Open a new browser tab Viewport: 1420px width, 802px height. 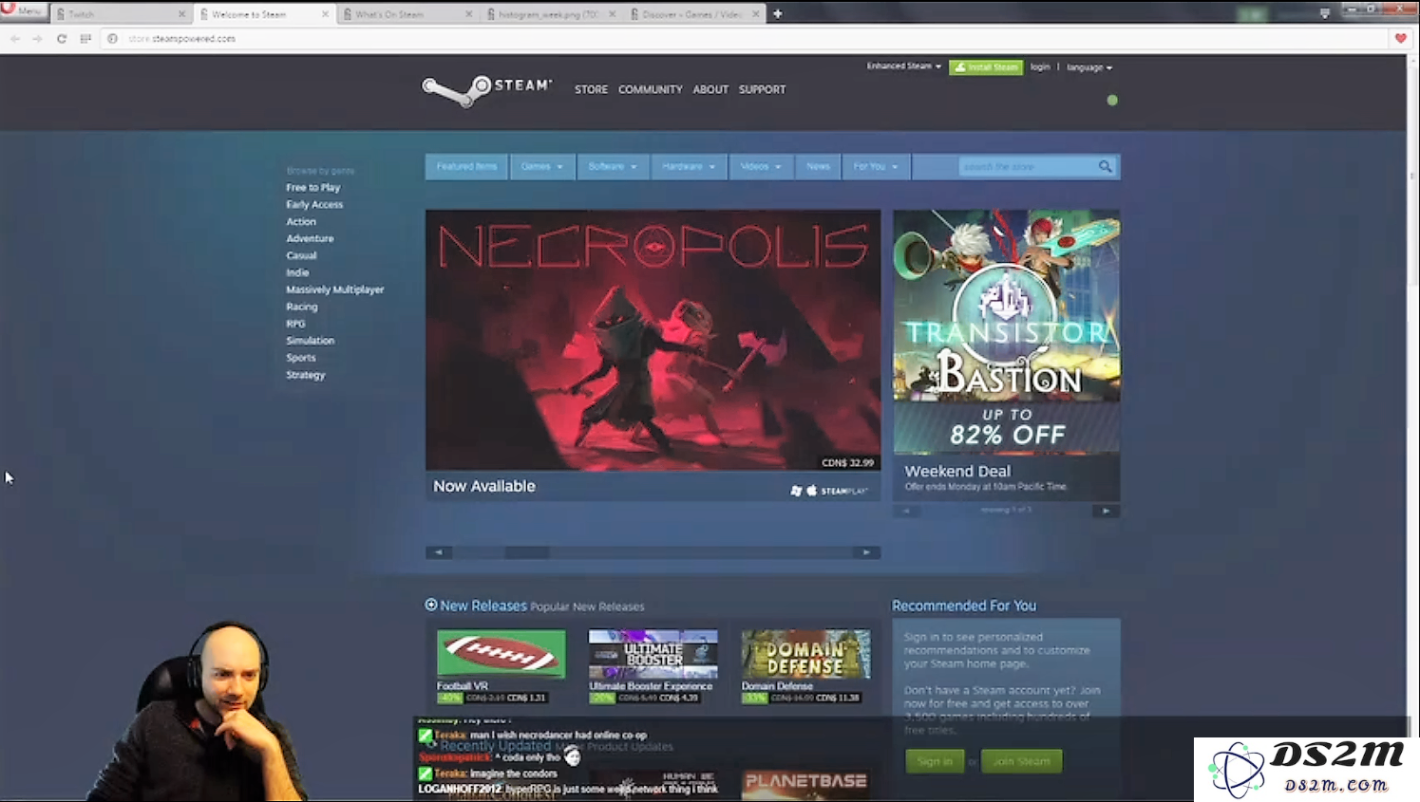[778, 13]
